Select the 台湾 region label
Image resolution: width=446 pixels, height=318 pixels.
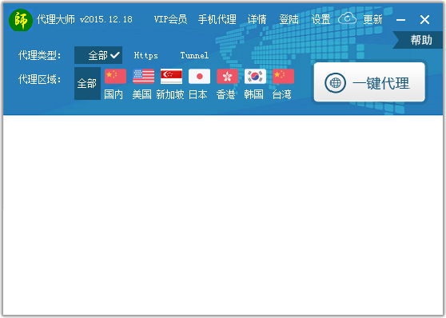click(282, 94)
